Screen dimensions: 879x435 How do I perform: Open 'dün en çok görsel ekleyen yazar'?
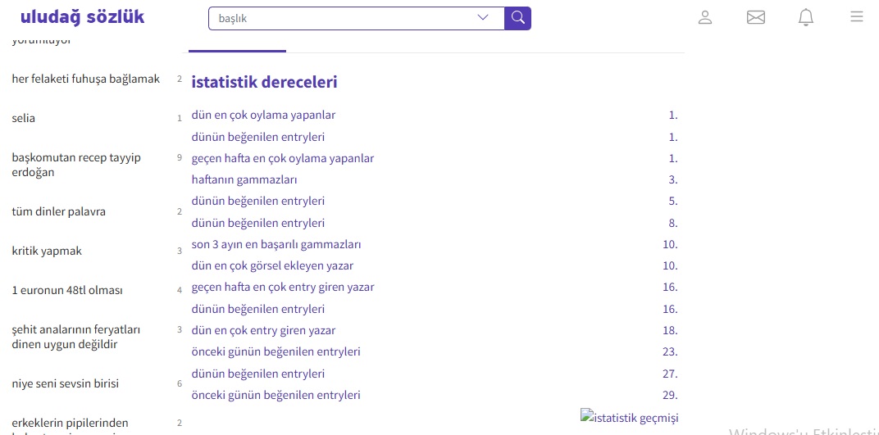[272, 265]
